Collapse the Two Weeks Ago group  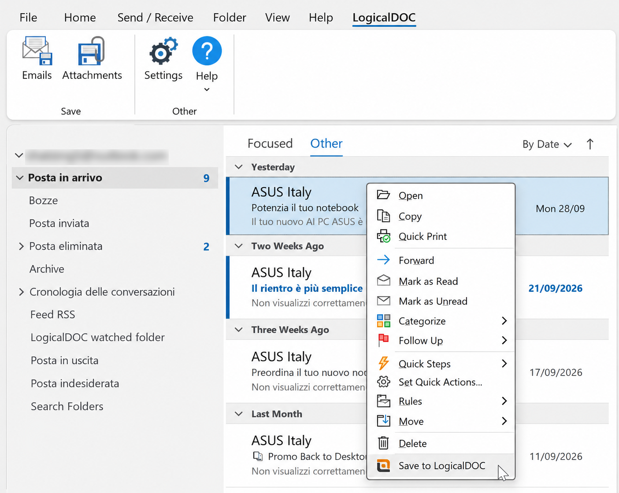point(239,246)
